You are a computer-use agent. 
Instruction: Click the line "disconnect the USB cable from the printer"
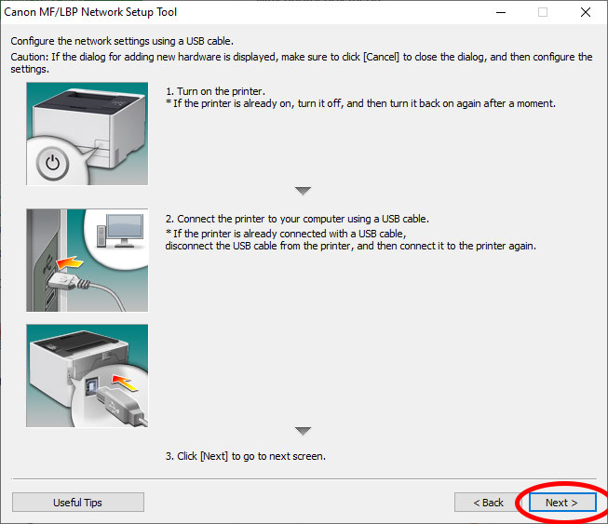[x=350, y=246]
